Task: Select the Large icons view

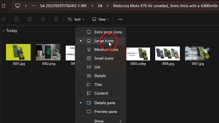Action: click(100, 41)
